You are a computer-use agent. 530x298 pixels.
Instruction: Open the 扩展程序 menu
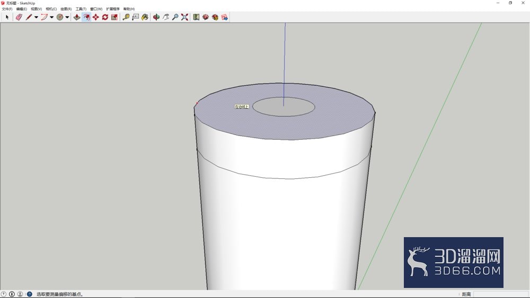pyautogui.click(x=113, y=9)
